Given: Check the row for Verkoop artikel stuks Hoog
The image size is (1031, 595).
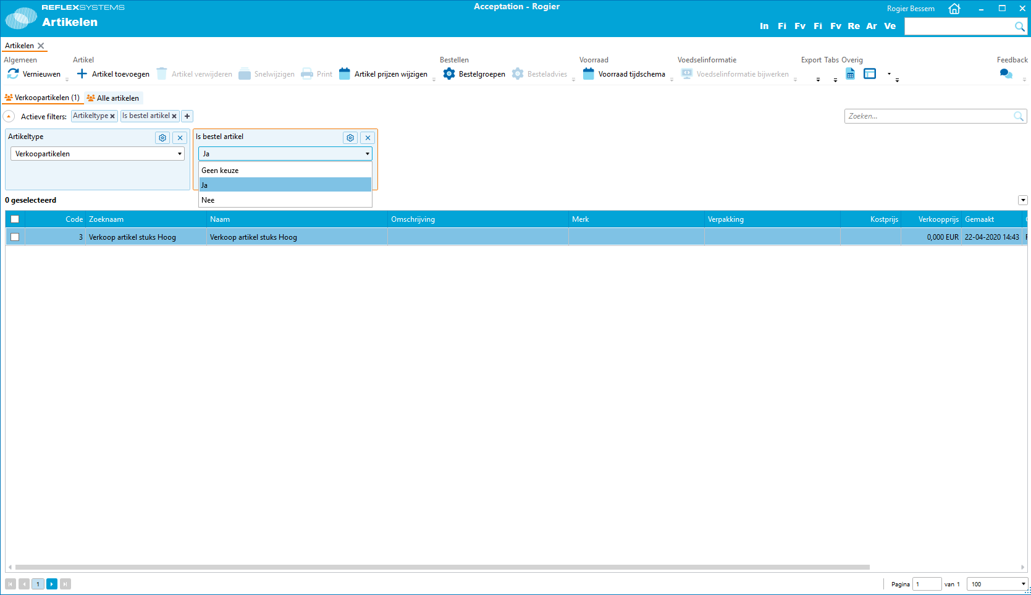Looking at the screenshot, I should click(x=15, y=237).
